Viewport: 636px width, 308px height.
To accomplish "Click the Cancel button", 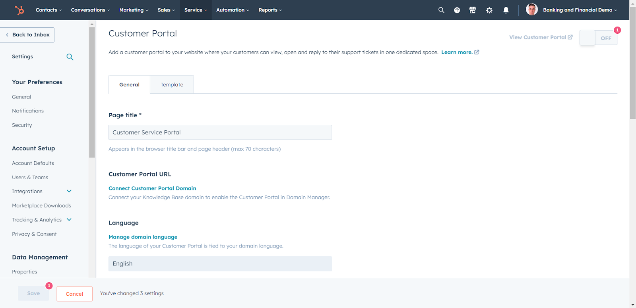I will tap(74, 294).
